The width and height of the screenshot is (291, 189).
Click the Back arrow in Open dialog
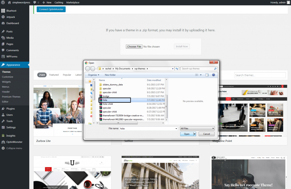(88, 69)
